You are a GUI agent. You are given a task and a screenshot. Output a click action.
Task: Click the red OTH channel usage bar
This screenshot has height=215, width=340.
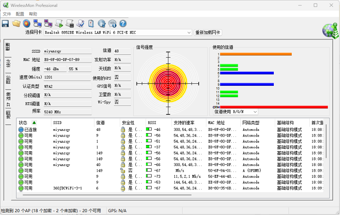click(274, 107)
